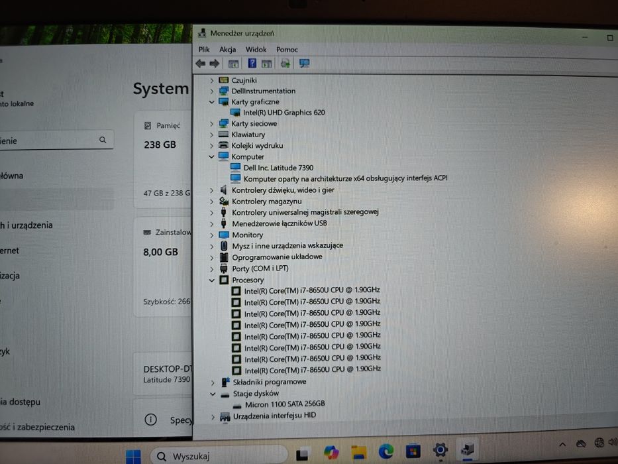618x464 pixels.
Task: Click Device Manager icon on taskbar
Action: coord(468,449)
